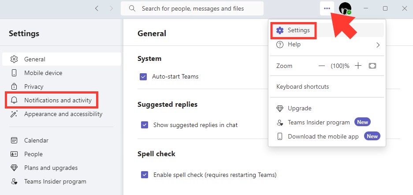413x195 pixels.
Task: Click the gear icon beside General
Action: coord(14,59)
